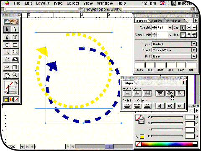
Task: Open the stroke Weight dropdown arrow
Action: pos(170,28)
